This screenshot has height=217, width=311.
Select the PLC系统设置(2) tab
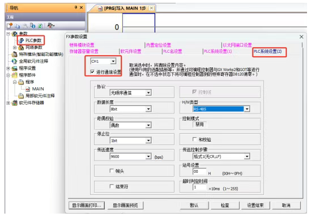(268, 52)
